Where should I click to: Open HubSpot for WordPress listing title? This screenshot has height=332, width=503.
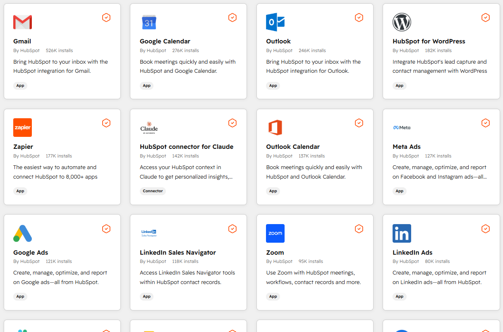[x=429, y=41]
